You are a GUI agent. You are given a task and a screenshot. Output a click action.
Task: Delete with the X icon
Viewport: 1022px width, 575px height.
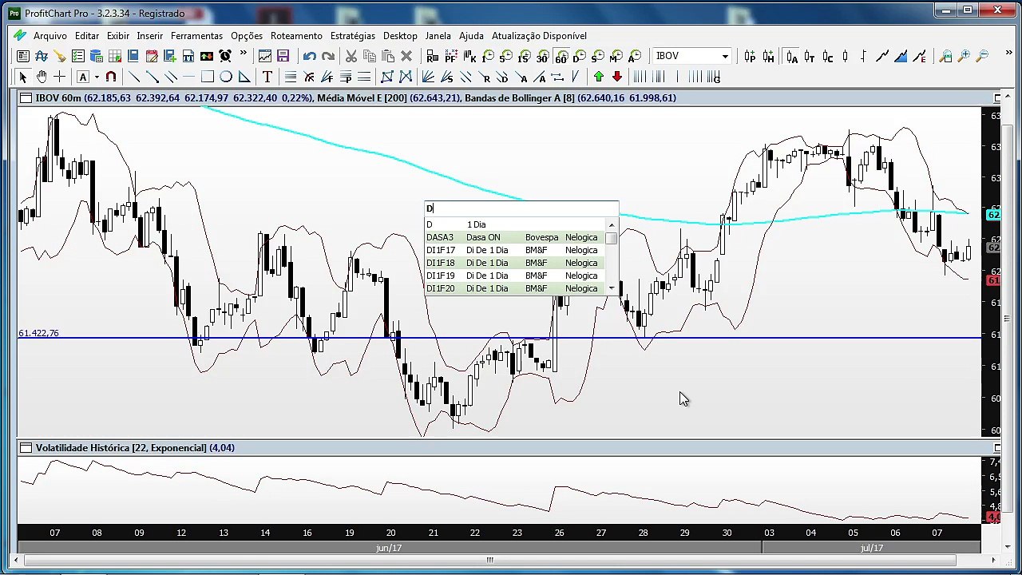coord(406,56)
